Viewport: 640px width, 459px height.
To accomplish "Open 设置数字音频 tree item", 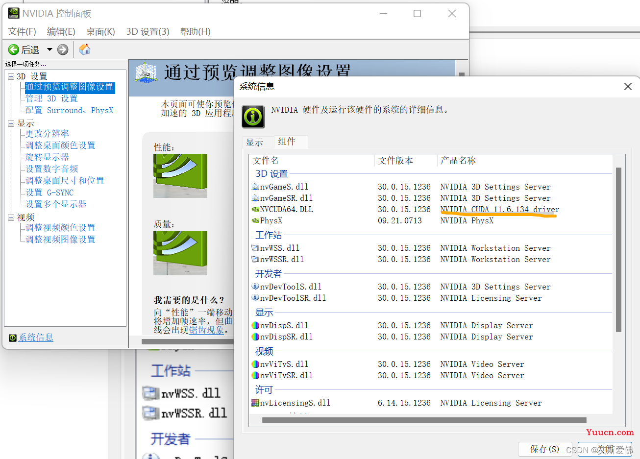I will coord(51,169).
